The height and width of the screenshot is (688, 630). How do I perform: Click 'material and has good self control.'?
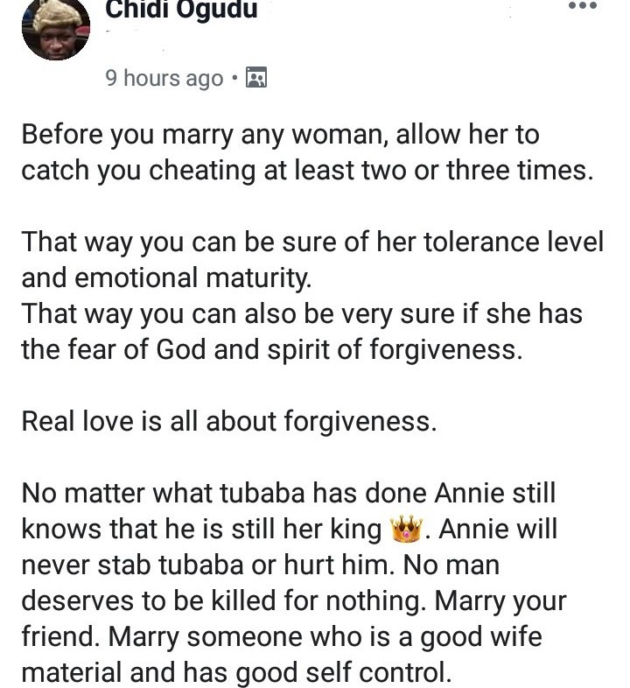click(236, 672)
